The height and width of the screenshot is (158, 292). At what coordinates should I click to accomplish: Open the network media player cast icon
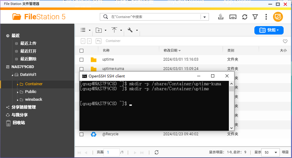(233, 17)
